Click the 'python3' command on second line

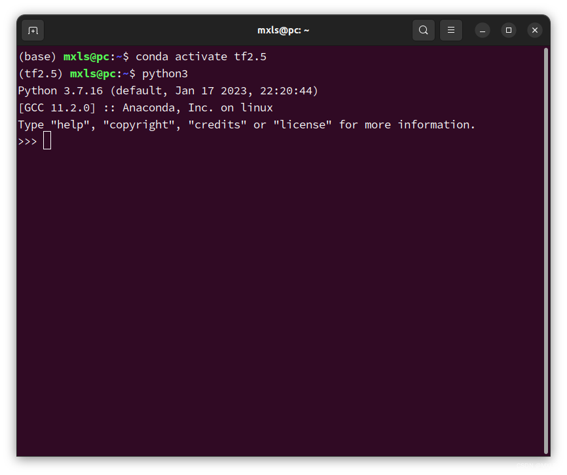165,74
